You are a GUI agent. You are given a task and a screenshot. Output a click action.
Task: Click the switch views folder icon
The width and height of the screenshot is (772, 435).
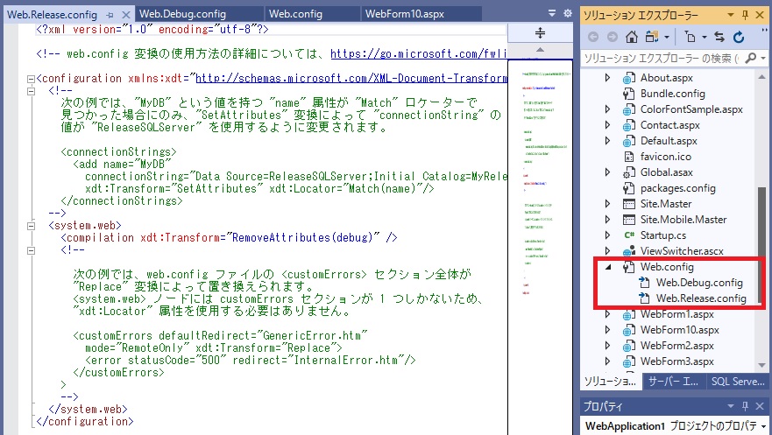pyautogui.click(x=652, y=37)
